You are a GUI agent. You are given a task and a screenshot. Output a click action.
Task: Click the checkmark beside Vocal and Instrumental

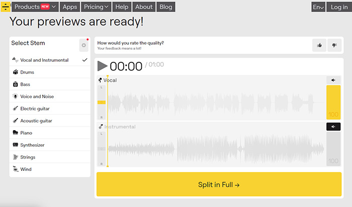click(x=84, y=60)
